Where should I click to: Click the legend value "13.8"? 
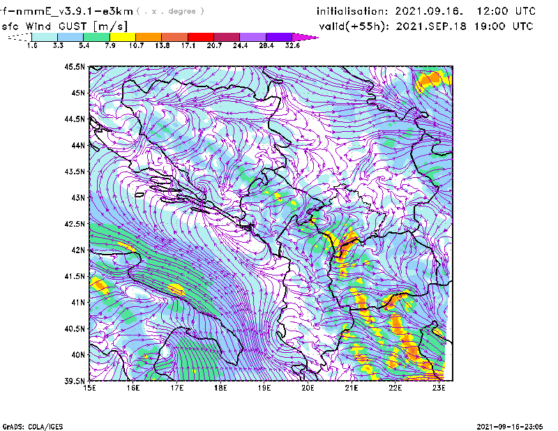(x=163, y=45)
